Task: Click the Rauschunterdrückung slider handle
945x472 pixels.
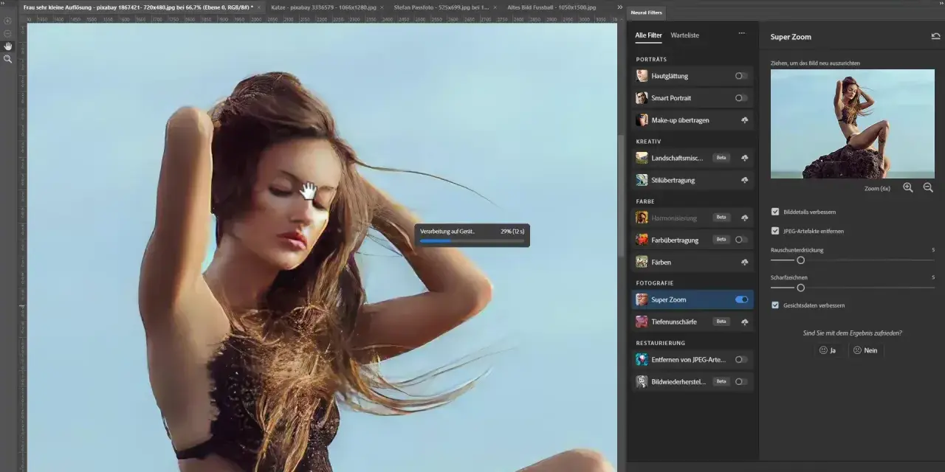Action: [800, 260]
